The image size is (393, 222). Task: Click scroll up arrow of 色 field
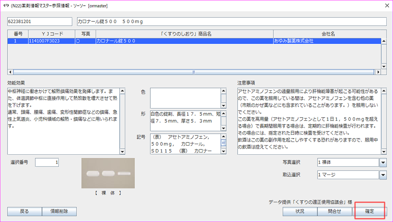pos(224,91)
